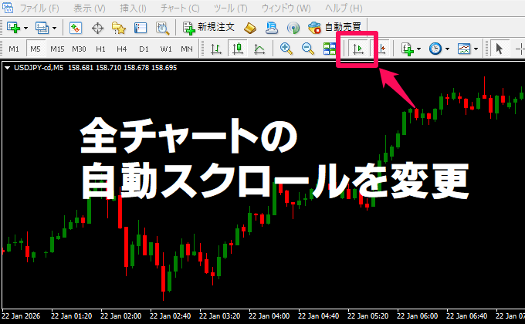Expand the new chart dropdown arrow
525x324 pixels.
tap(27, 28)
